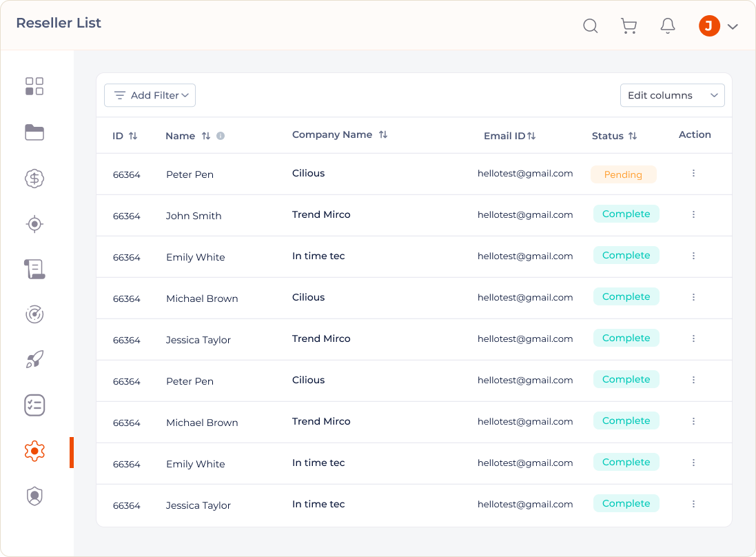The image size is (756, 557).
Task: Select Michael Brown in Cilious row
Action: point(202,298)
